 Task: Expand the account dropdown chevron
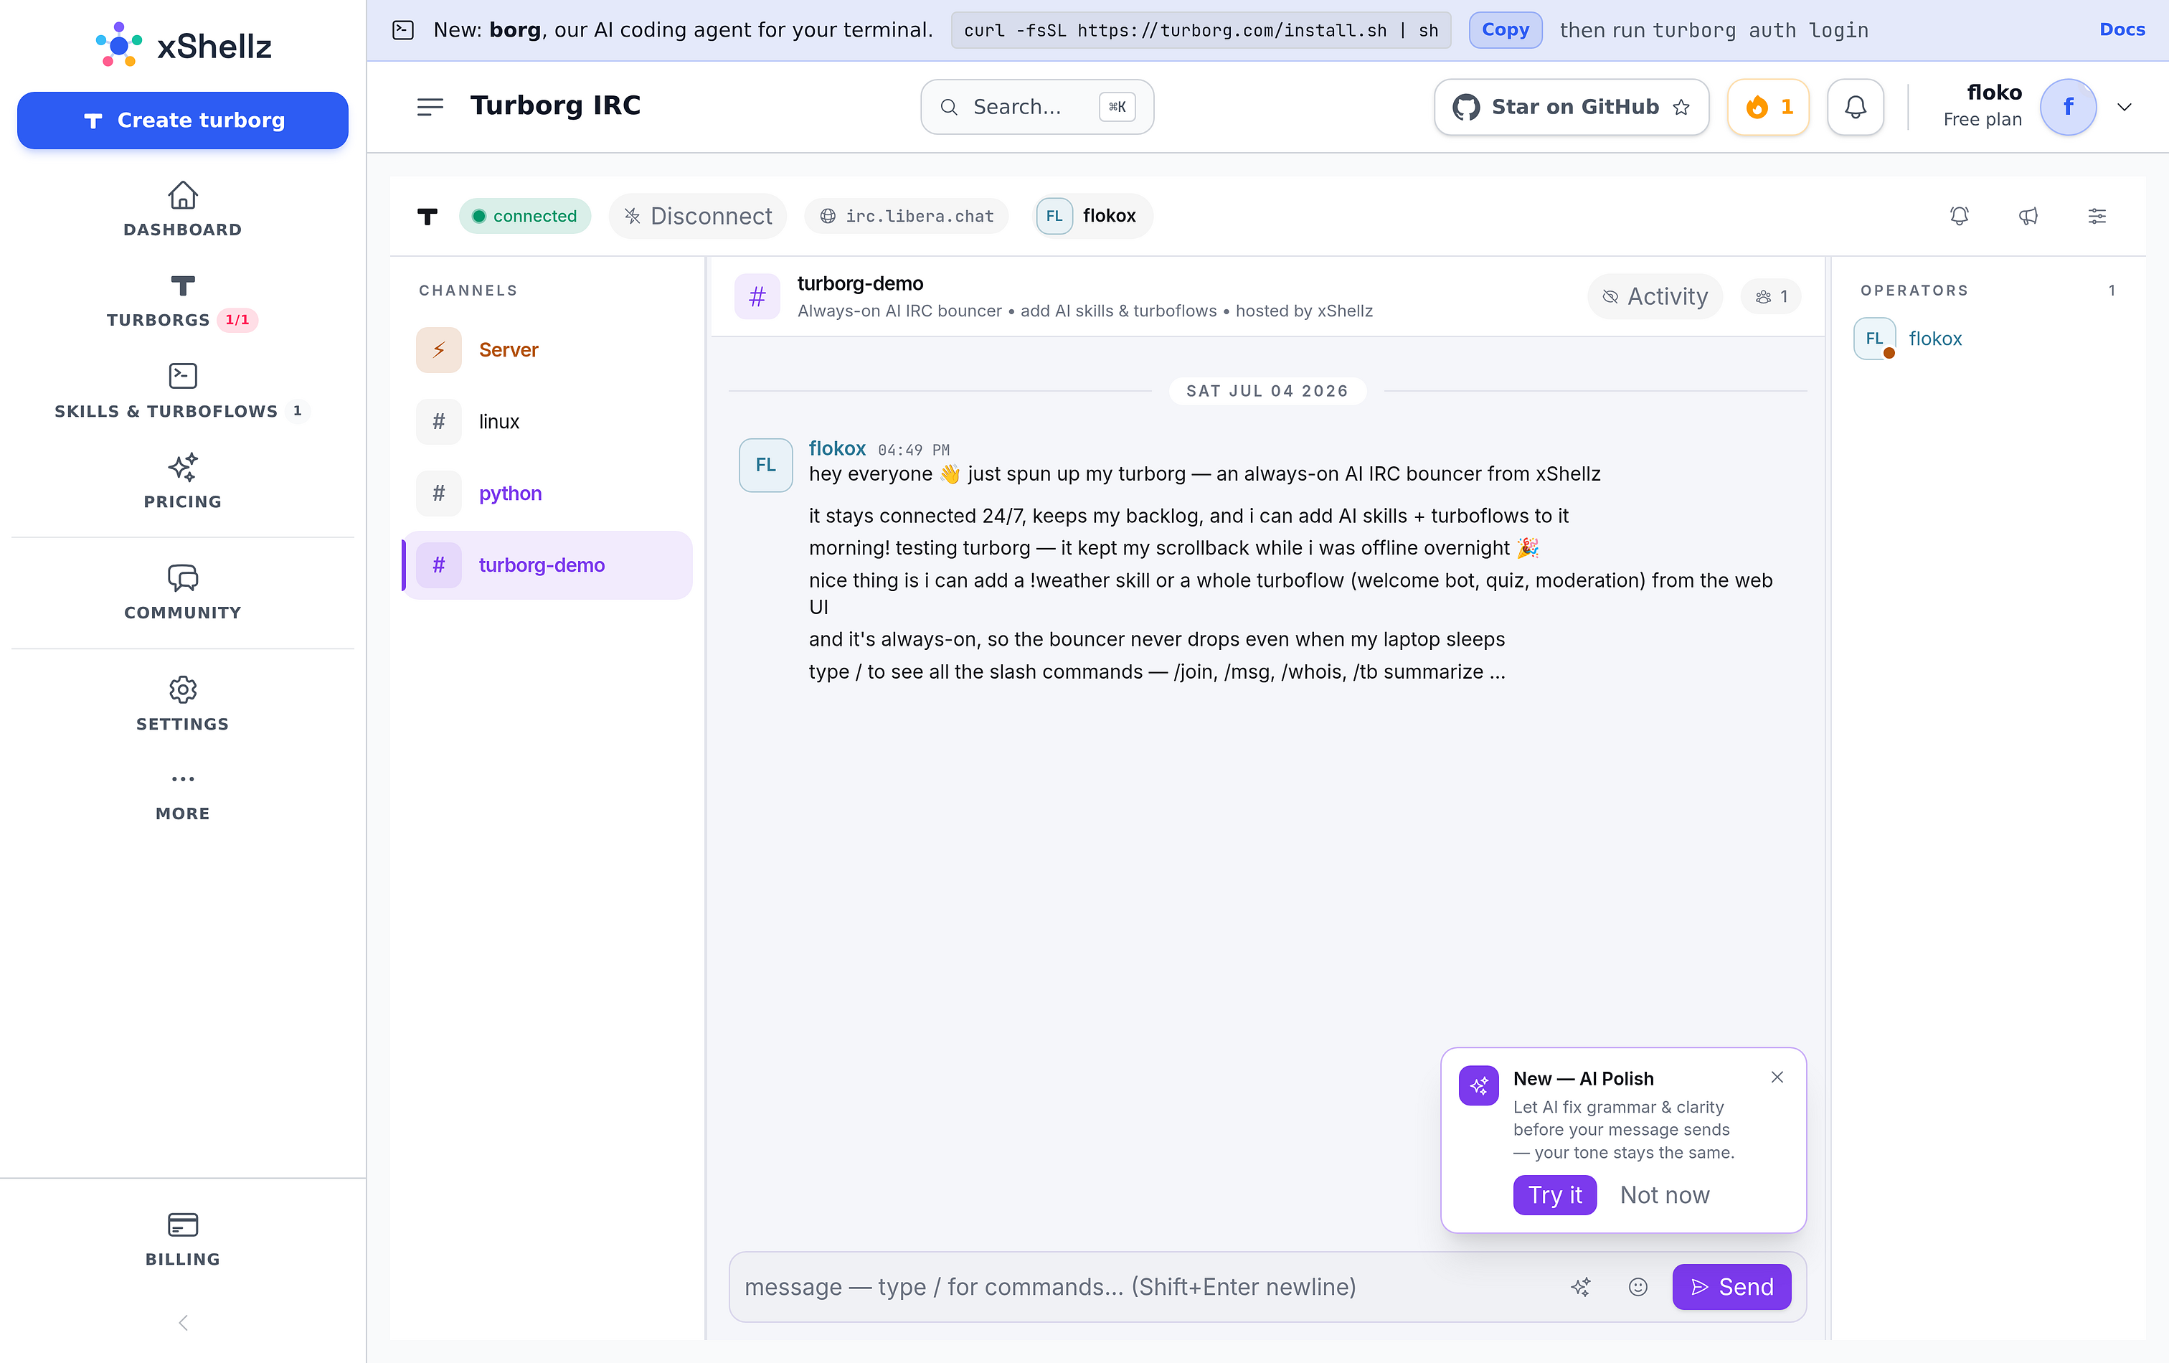pos(2125,106)
